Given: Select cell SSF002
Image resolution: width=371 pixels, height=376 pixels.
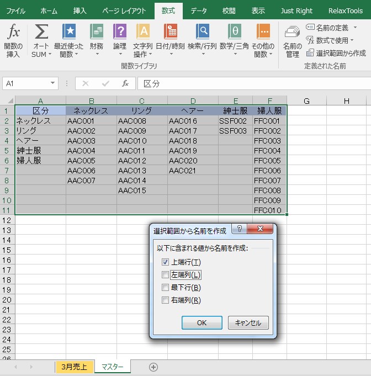Looking at the screenshot, I should (235, 120).
